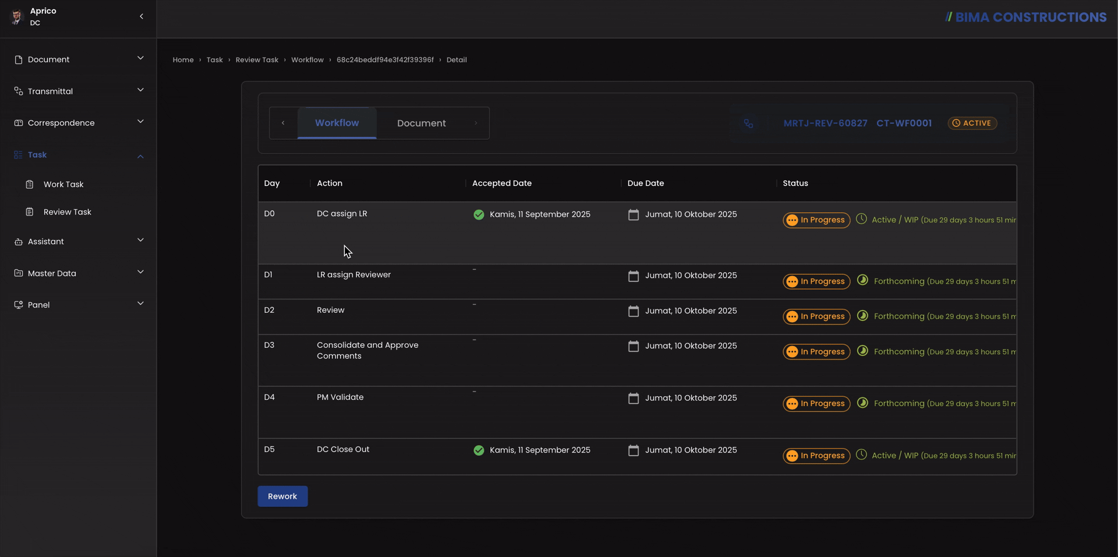The image size is (1118, 557).
Task: Expand the Assistant menu chevron
Action: (x=140, y=240)
